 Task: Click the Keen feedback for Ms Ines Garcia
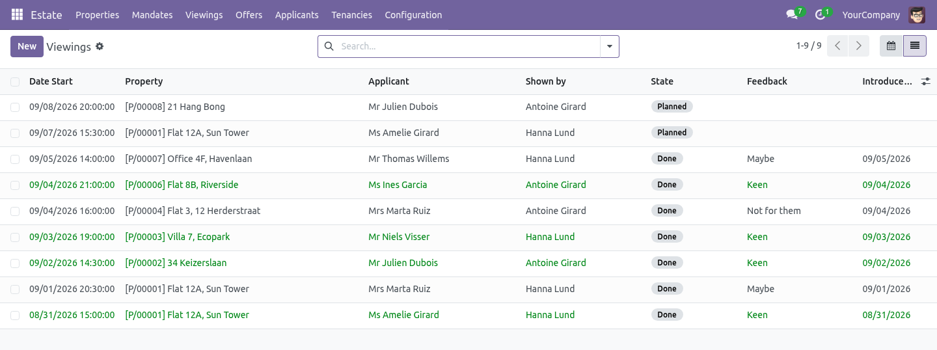coord(757,185)
